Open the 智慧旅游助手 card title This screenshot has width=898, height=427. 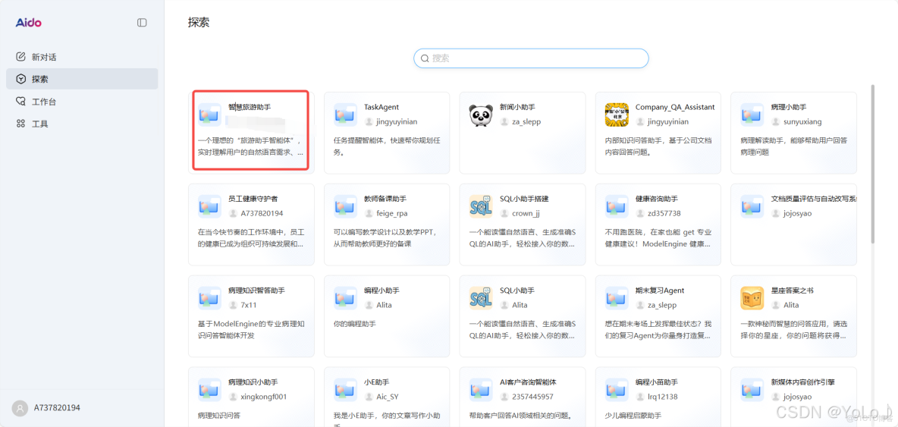(x=250, y=107)
